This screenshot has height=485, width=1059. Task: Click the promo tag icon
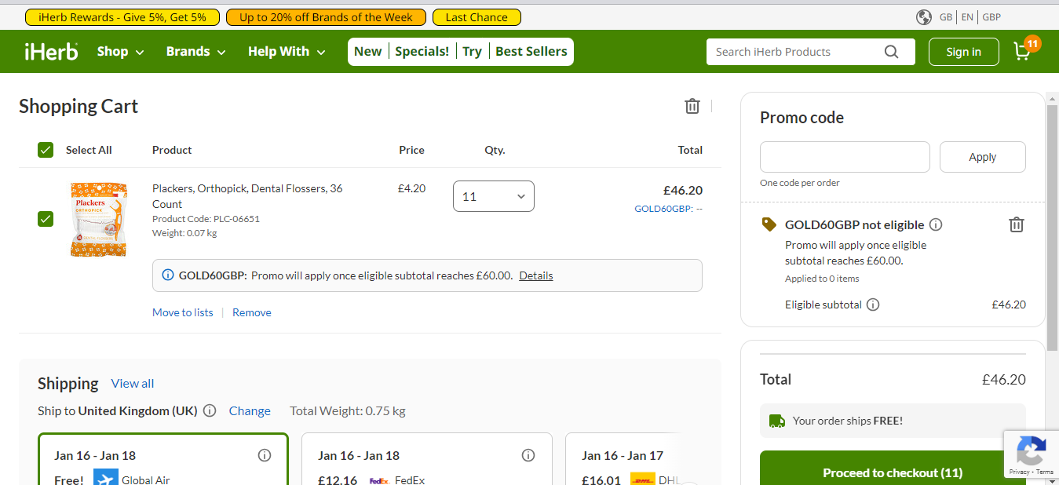tap(769, 224)
